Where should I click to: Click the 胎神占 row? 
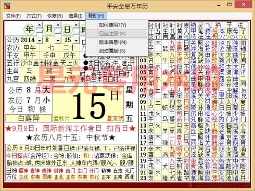coord(70,163)
